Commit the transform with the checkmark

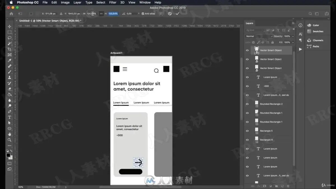point(177,13)
